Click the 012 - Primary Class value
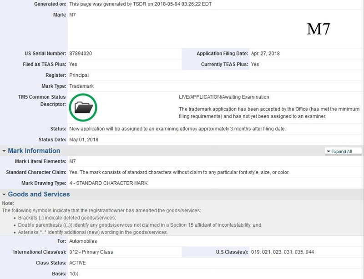This screenshot has width=364, height=279. (x=91, y=252)
